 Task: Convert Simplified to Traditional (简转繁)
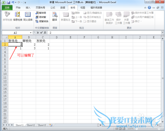pyautogui.click(x=41, y=17)
